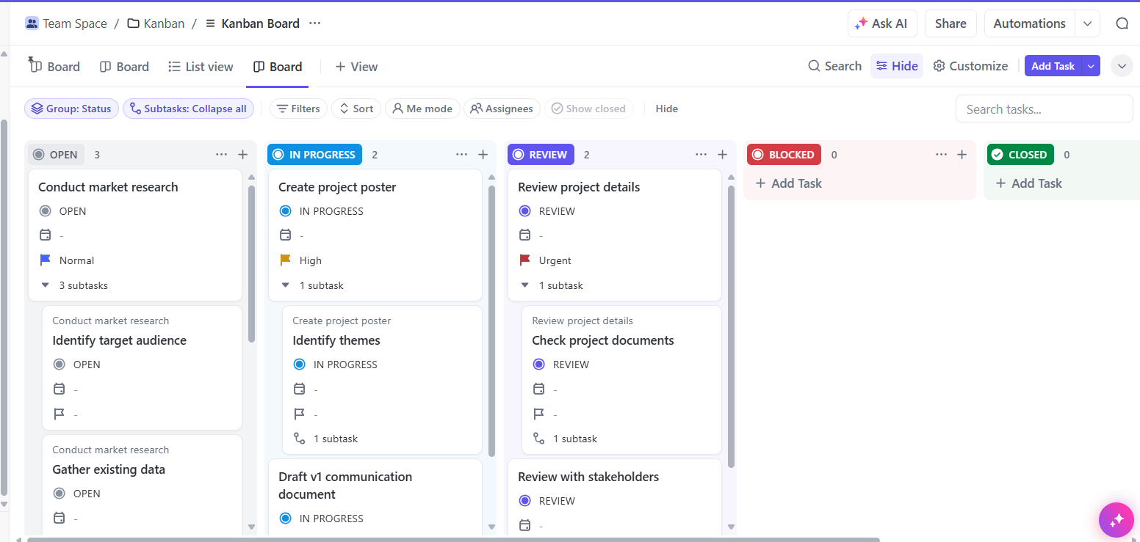Click the priority flag on Create project poster
This screenshot has width=1140, height=542.
tap(286, 260)
